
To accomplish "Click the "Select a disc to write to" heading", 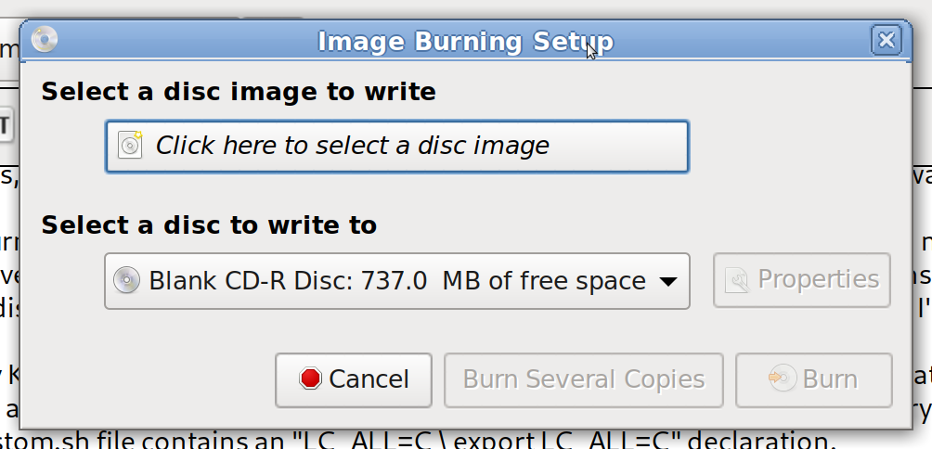I will click(x=209, y=225).
